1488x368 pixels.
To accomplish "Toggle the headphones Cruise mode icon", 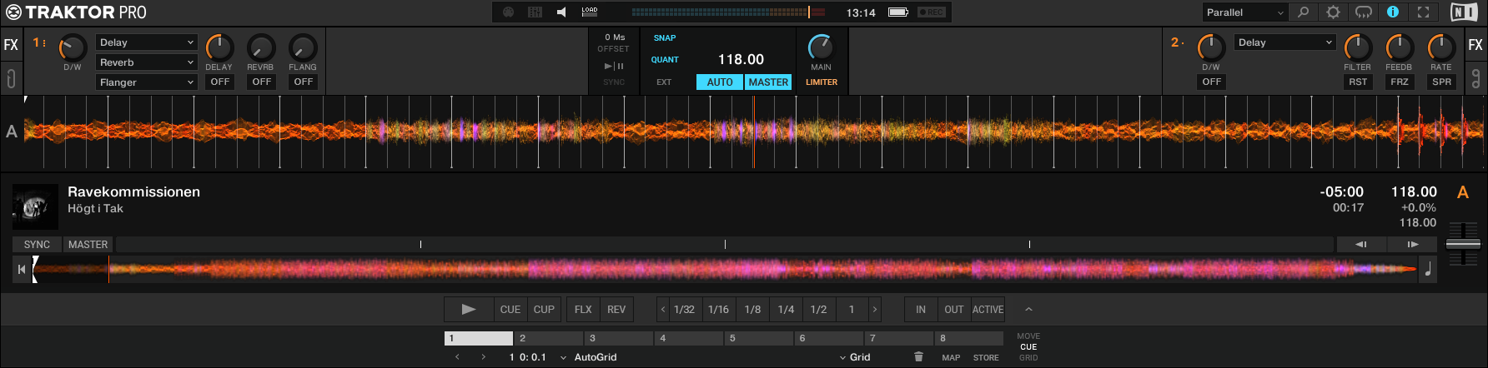I will [x=1363, y=12].
